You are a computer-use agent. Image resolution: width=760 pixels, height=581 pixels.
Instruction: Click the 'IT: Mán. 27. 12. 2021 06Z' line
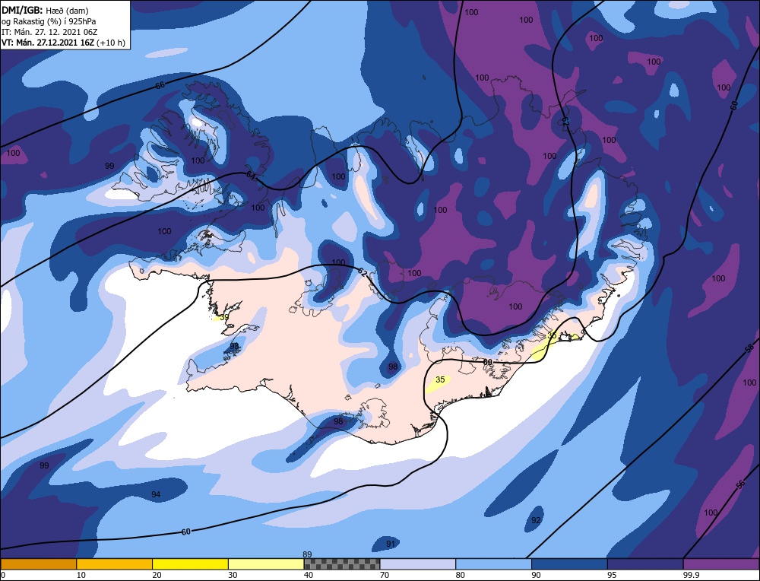49,32
